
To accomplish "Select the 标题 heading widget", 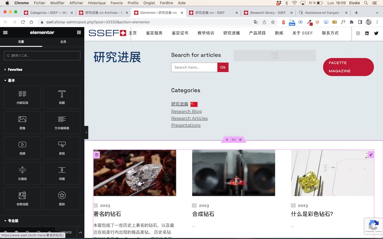I will coord(62,97).
